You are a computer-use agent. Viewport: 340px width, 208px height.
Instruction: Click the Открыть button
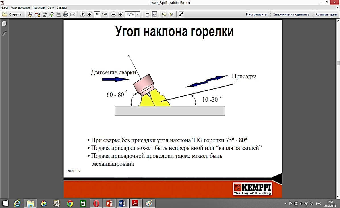(x=12, y=14)
